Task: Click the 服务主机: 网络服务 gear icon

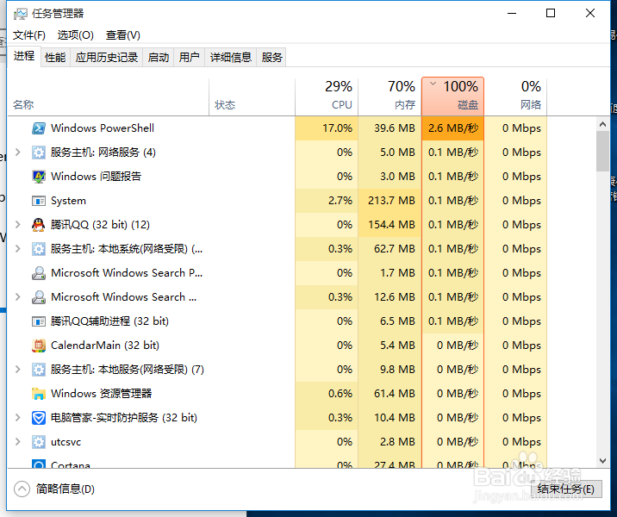Action: tap(39, 153)
